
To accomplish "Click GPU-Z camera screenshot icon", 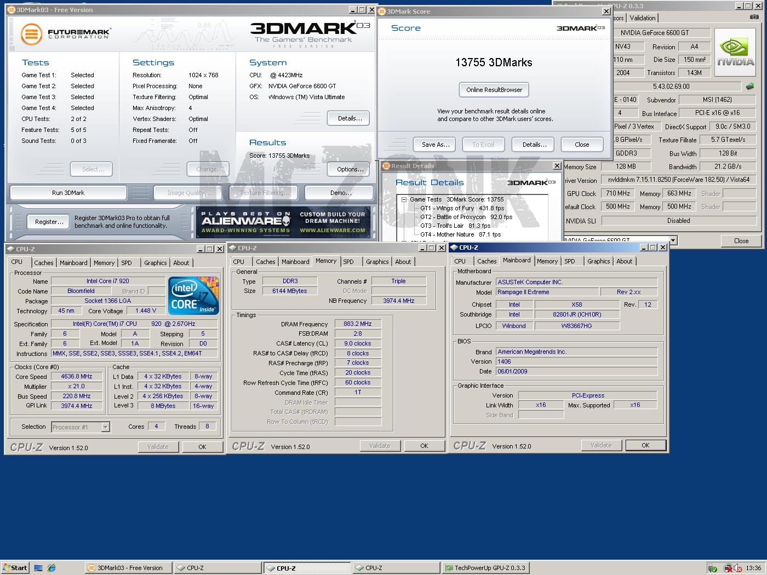I will point(754,18).
